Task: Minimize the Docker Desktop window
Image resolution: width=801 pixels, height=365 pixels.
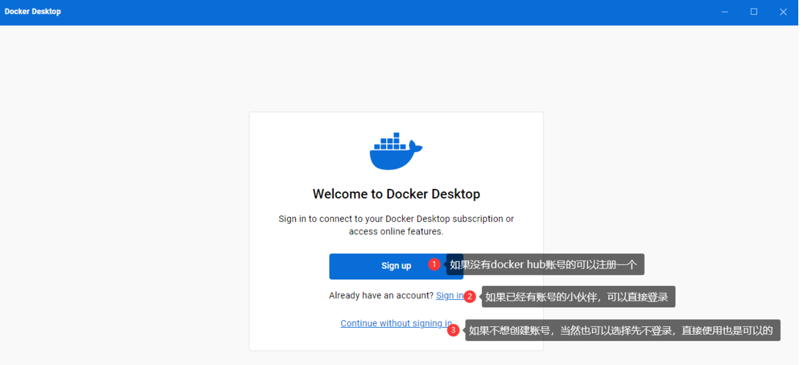Action: [x=725, y=12]
